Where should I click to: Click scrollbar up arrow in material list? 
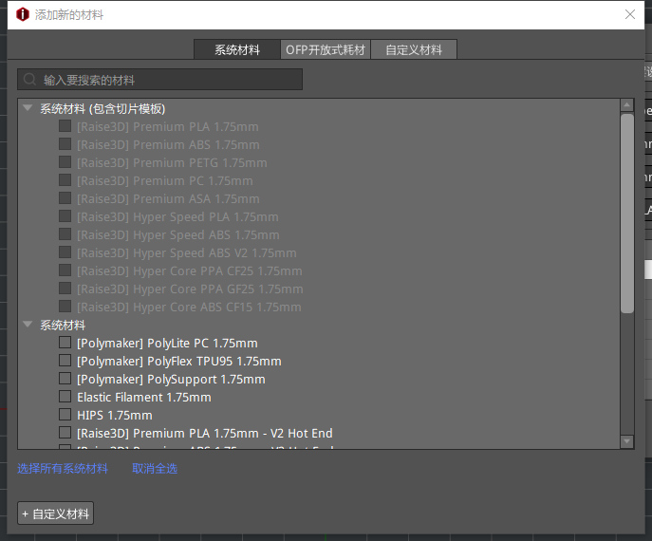[x=626, y=105]
